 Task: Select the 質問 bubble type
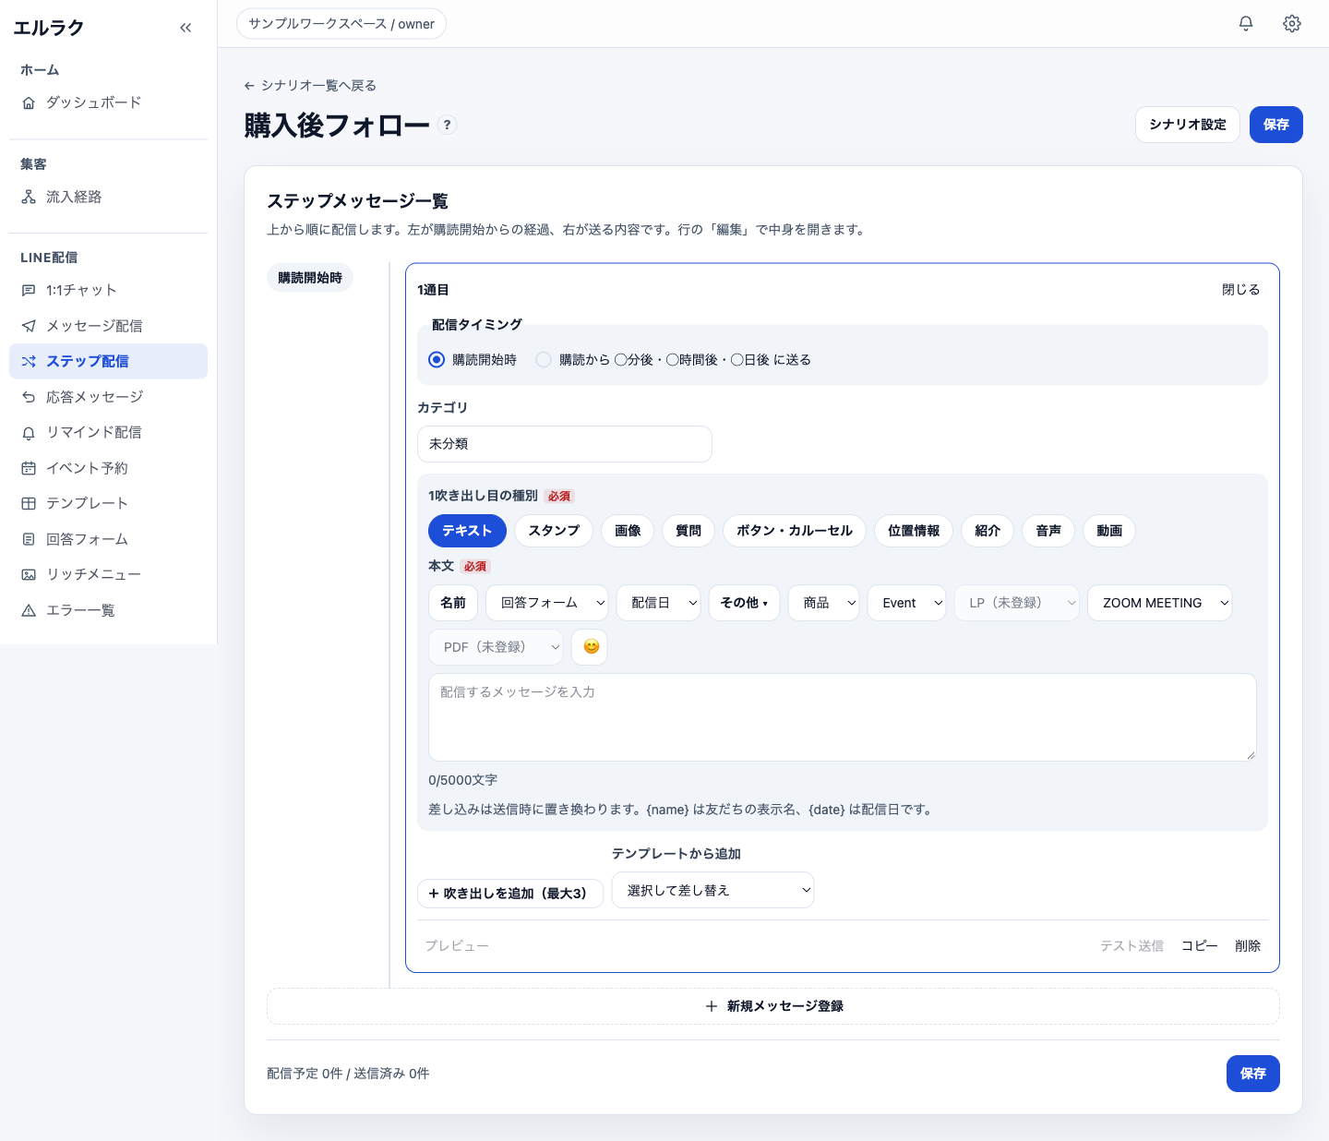coord(688,531)
